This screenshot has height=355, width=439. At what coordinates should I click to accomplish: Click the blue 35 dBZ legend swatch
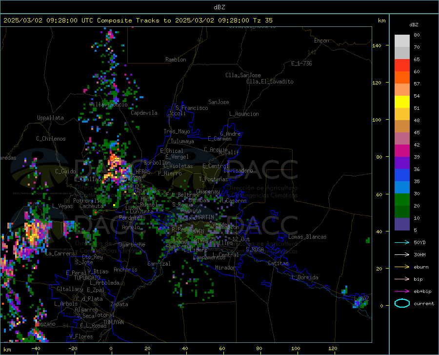(x=402, y=175)
